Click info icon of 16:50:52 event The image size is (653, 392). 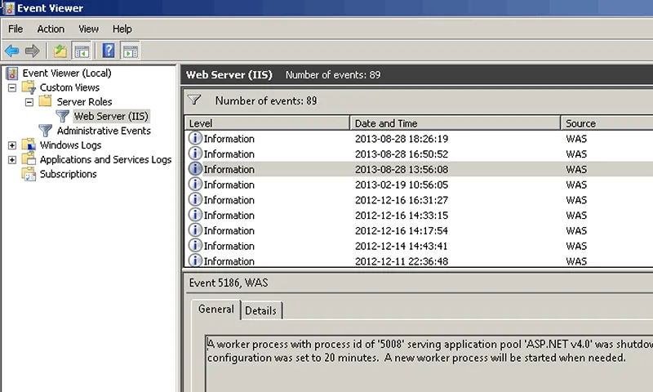[195, 154]
